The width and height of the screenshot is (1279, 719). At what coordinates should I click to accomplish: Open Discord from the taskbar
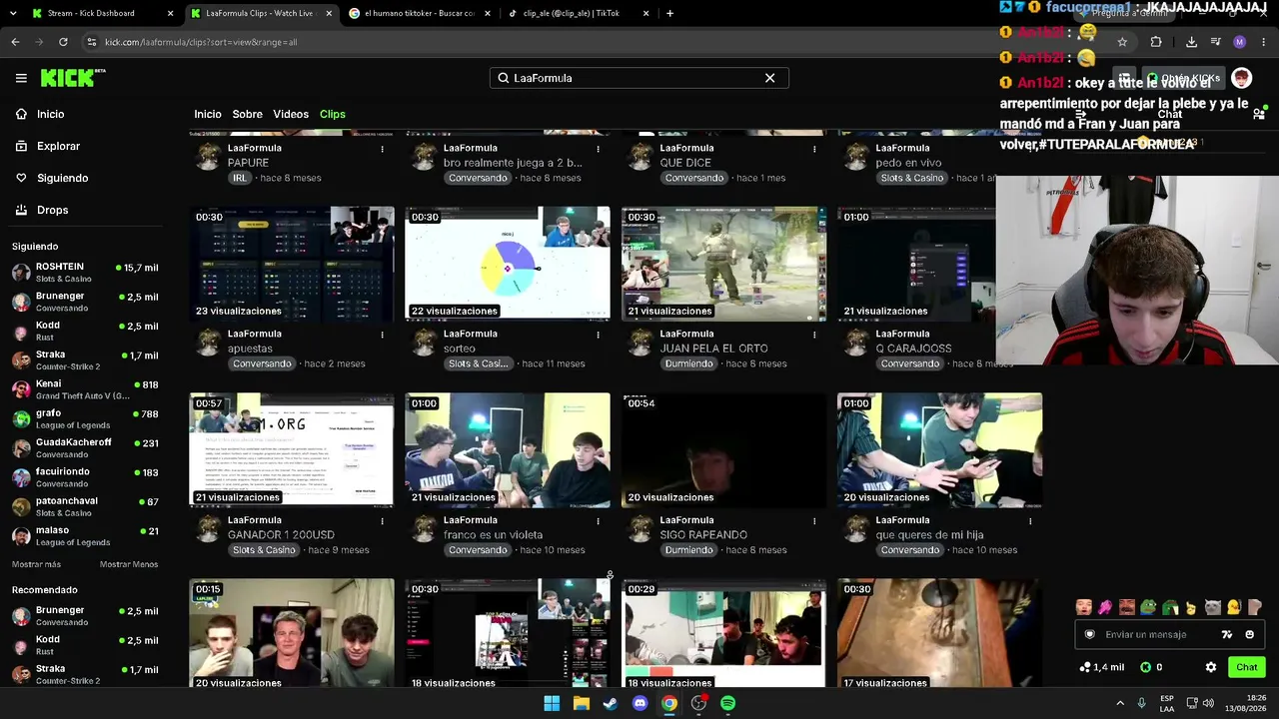(639, 703)
